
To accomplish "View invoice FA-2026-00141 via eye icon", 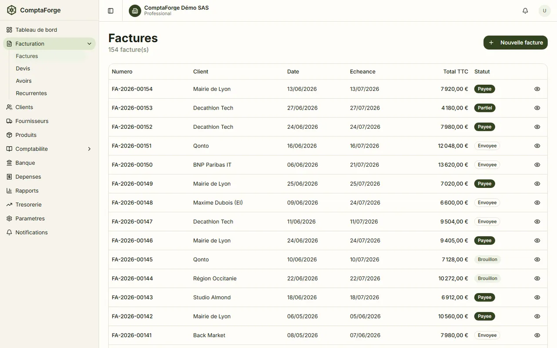I will point(537,335).
